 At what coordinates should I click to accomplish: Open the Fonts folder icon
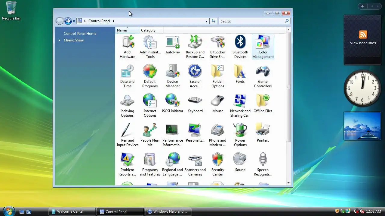240,74
